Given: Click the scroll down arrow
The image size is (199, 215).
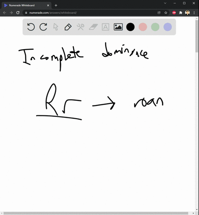Looking at the screenshot, I should (x=197, y=210).
